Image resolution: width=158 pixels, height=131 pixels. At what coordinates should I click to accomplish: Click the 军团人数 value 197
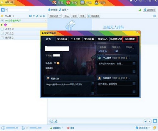(116, 51)
